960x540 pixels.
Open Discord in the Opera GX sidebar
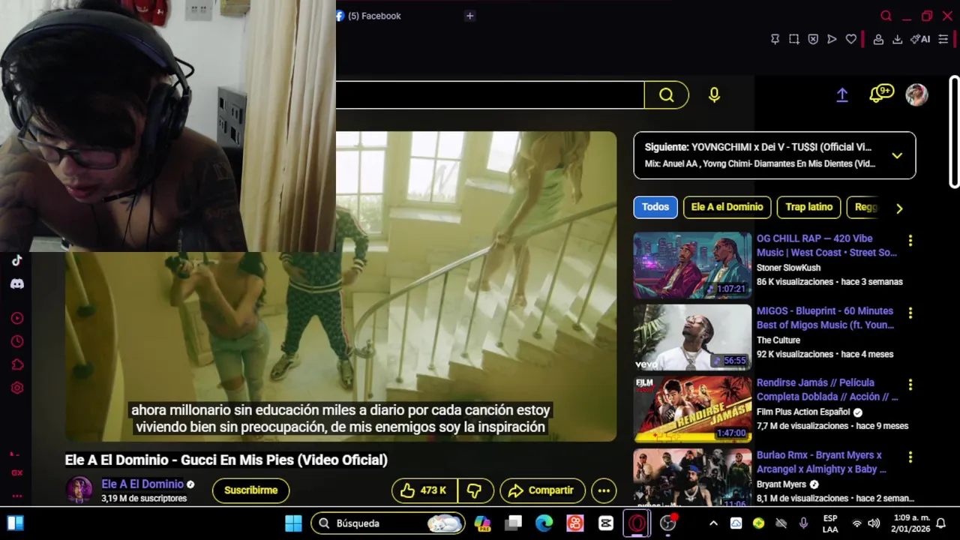16,284
